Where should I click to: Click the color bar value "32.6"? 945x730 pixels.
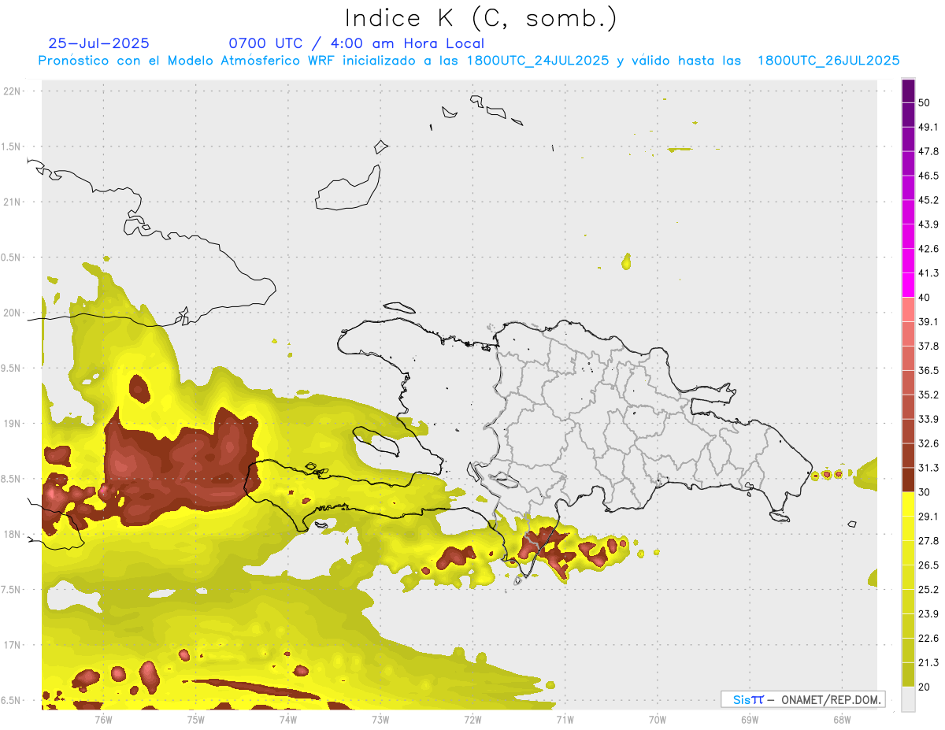(928, 443)
